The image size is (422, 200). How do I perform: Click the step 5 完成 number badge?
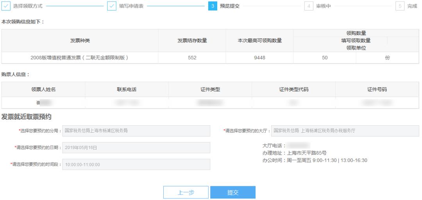[x=400, y=7]
